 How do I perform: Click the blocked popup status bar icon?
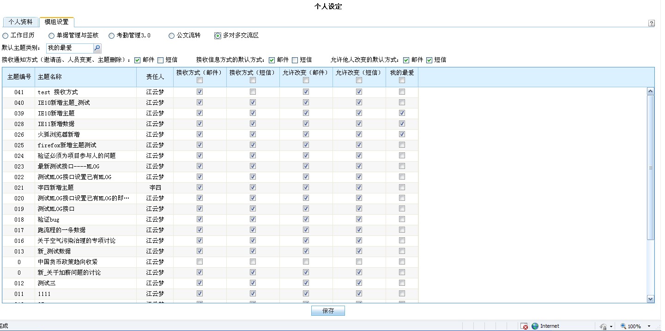pos(524,326)
